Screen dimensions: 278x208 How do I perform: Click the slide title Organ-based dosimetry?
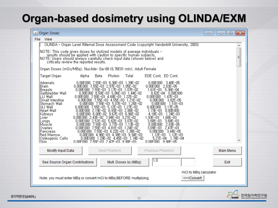(x=134, y=18)
